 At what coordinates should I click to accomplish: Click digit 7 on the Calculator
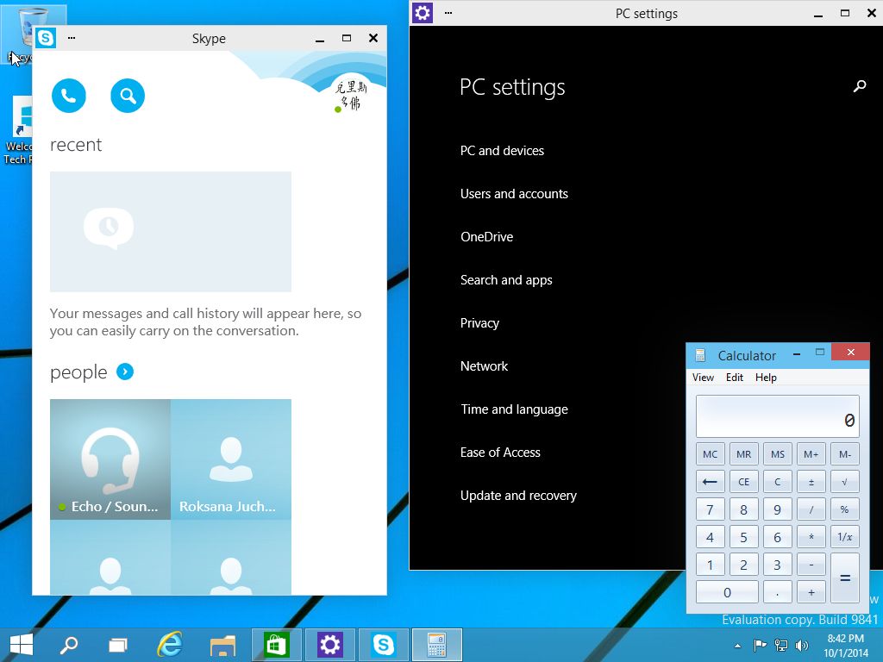click(x=711, y=509)
